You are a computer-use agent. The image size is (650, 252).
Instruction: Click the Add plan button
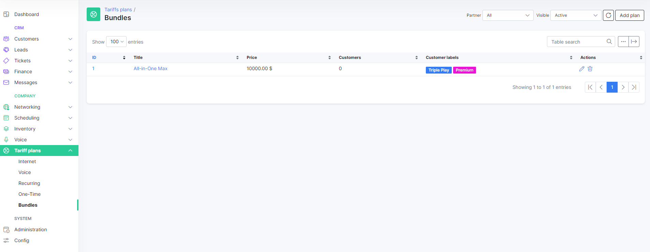[630, 15]
